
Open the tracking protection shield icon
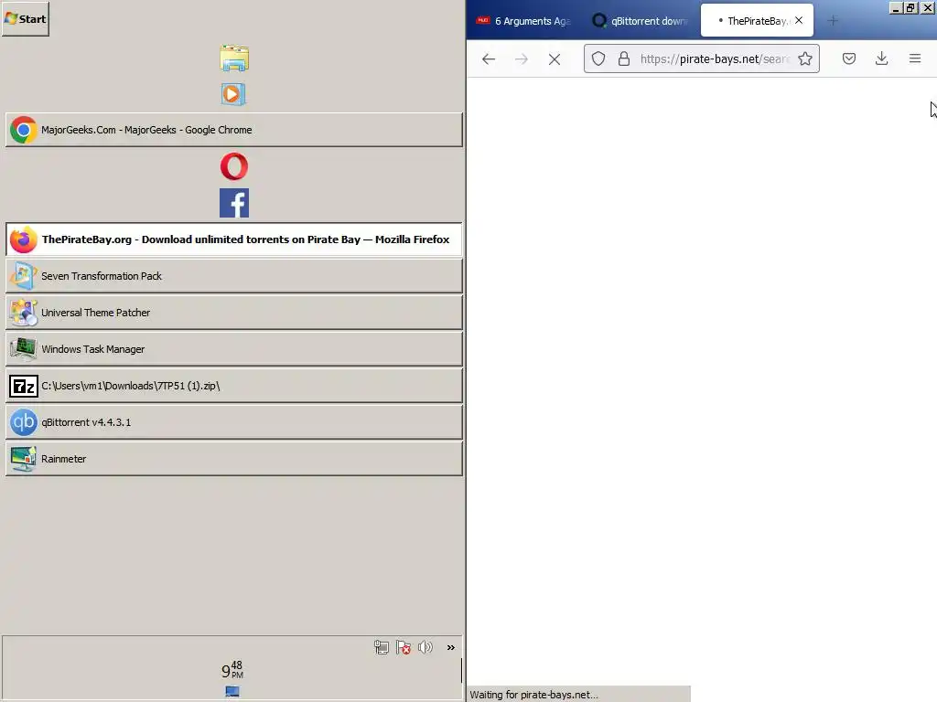pos(598,58)
